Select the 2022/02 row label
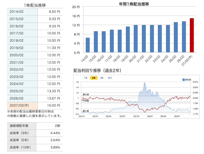 pyautogui.click(x=17, y=69)
